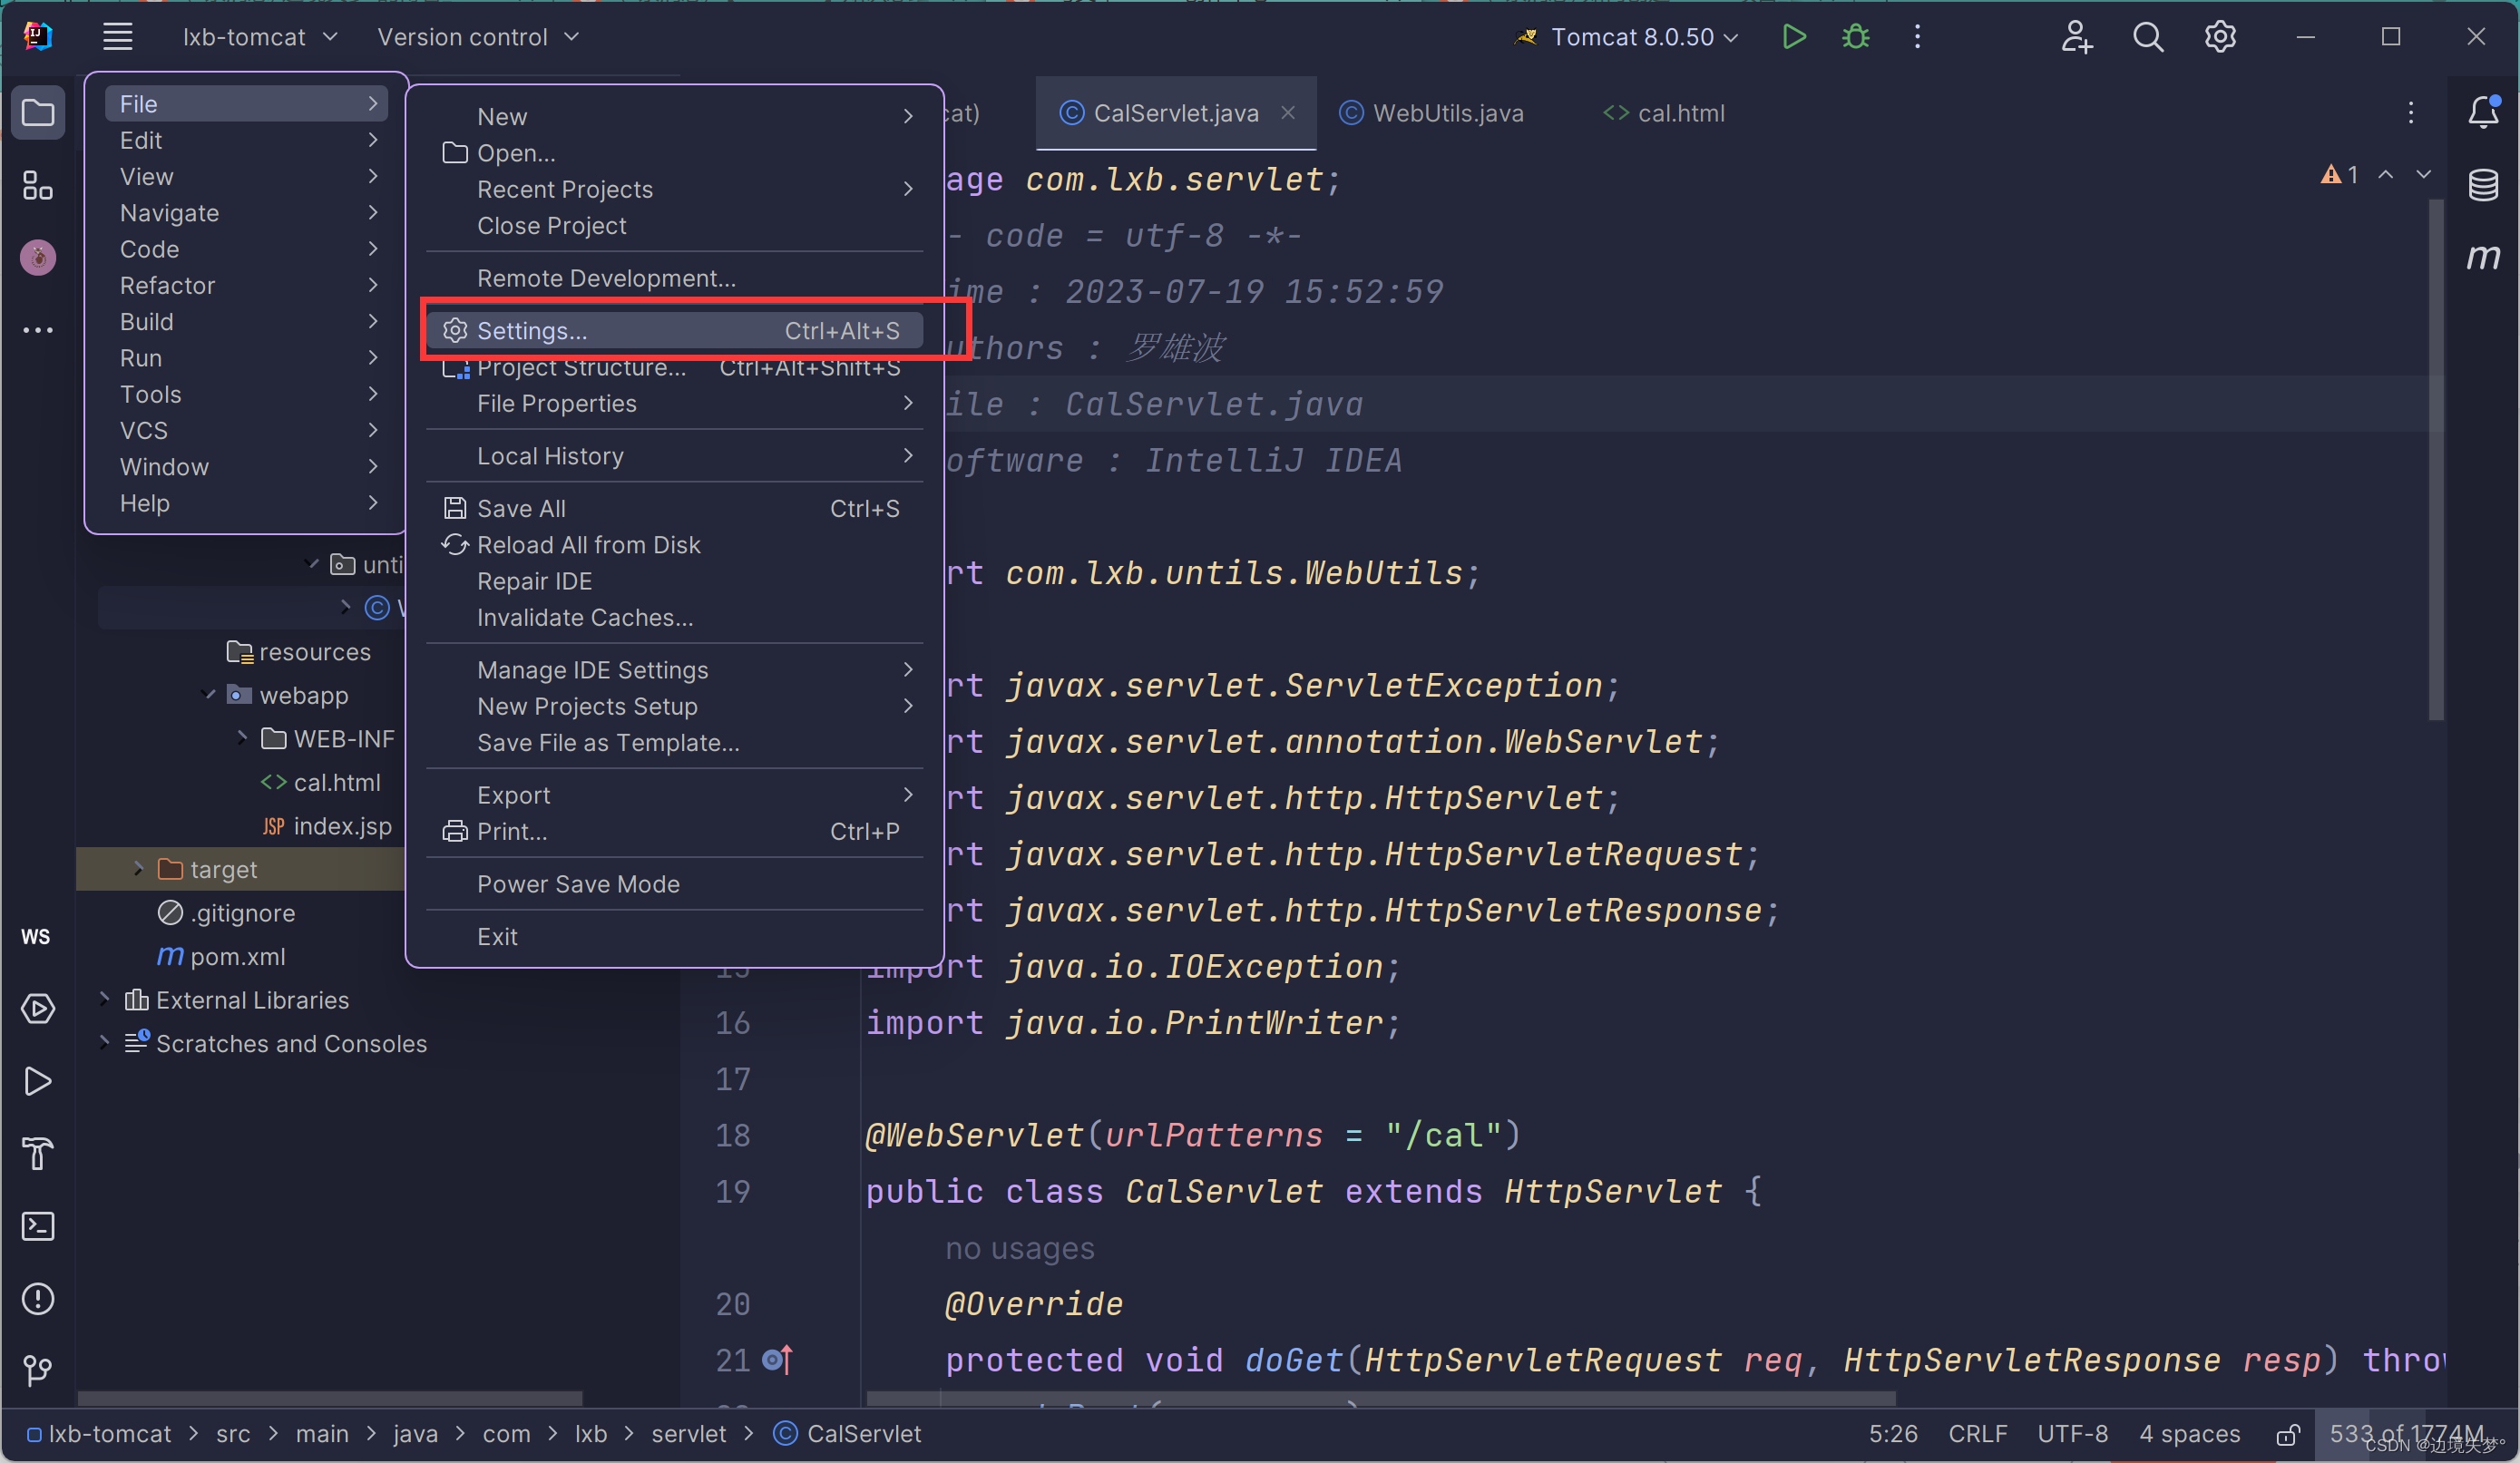
Task: Expand the target folder in project tree
Action: (138, 869)
